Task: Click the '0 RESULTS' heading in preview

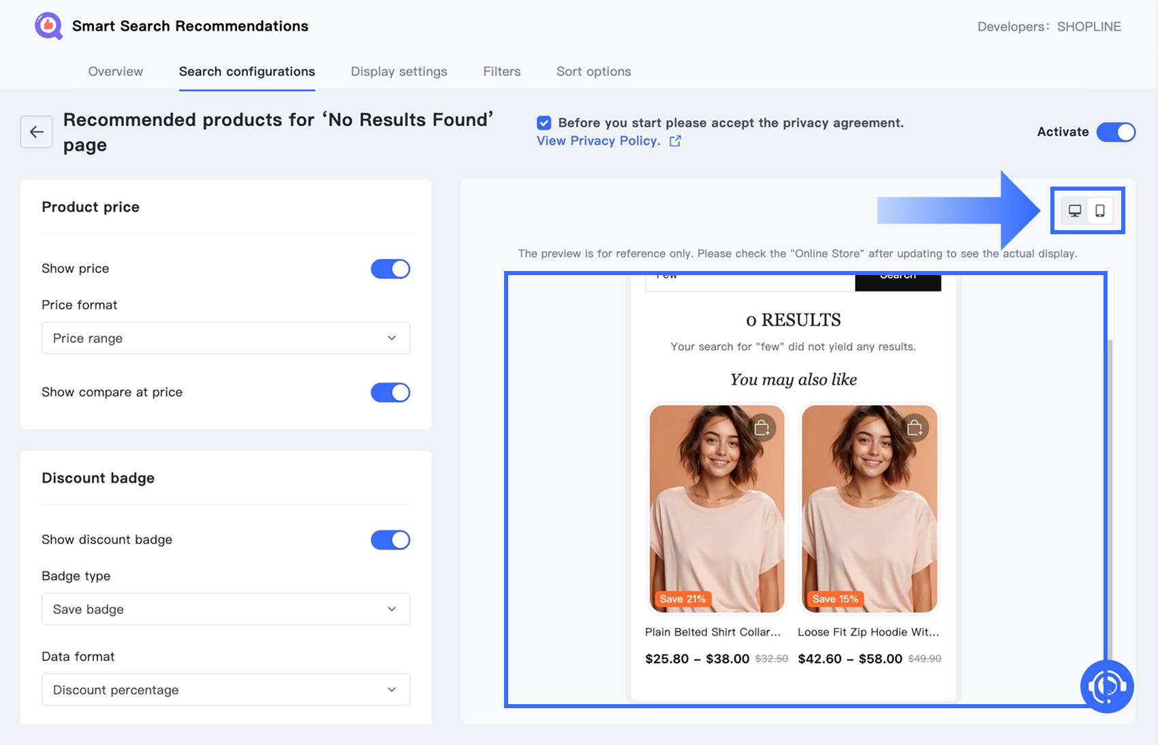Action: point(794,320)
